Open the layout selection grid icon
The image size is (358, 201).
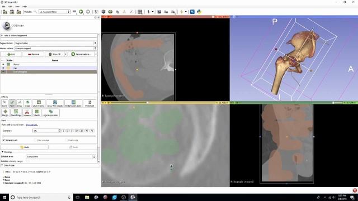140,12
